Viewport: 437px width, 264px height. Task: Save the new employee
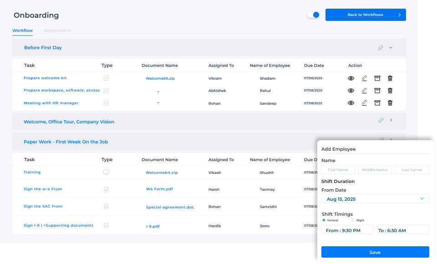pyautogui.click(x=375, y=252)
